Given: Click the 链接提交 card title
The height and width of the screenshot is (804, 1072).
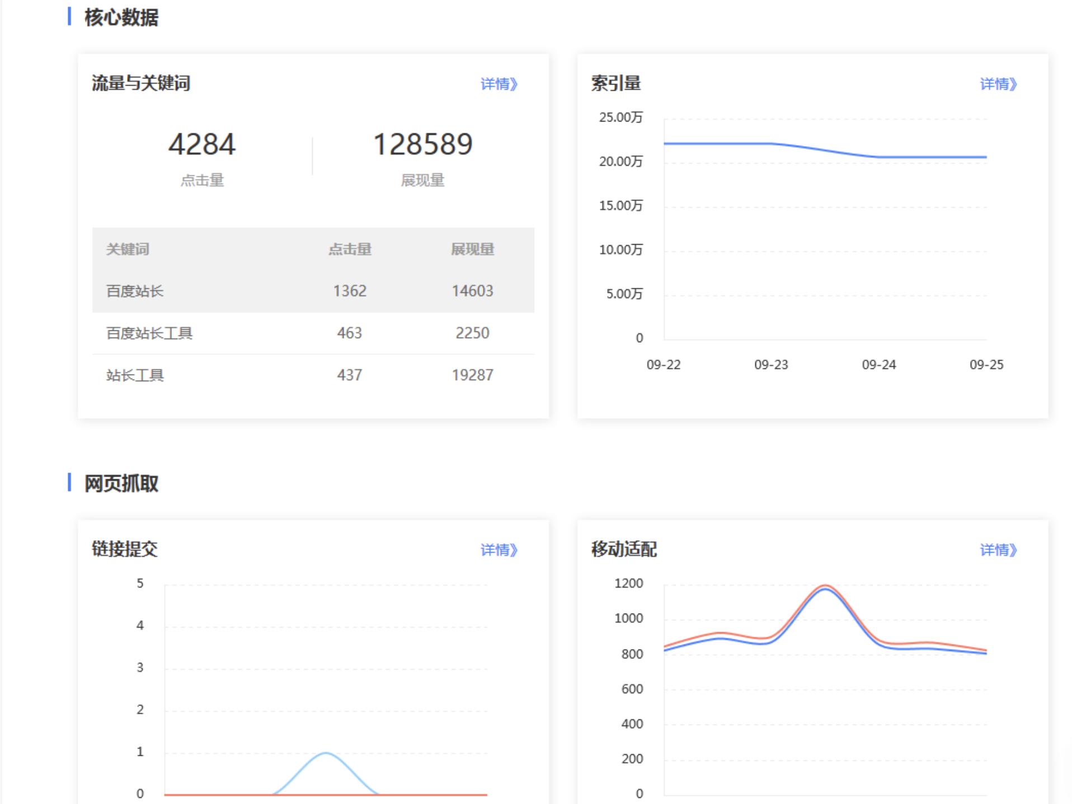Looking at the screenshot, I should pos(124,549).
